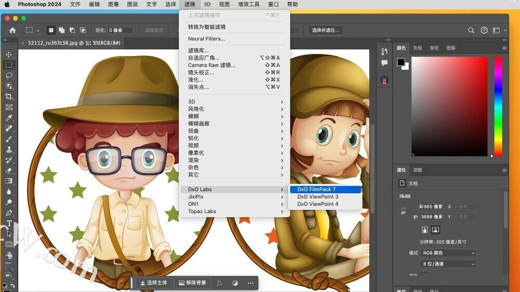Open the History panel icon

pyautogui.click(x=384, y=52)
